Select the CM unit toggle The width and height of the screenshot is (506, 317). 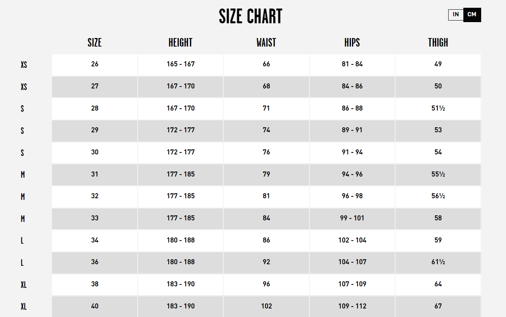[x=472, y=15]
